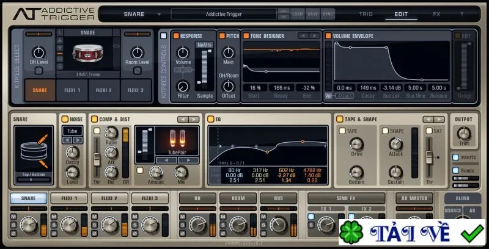
Task: Click the LOAD preset button
Action: (x=298, y=14)
